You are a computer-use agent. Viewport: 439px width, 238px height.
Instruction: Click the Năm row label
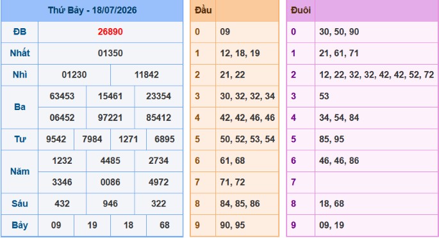click(x=20, y=171)
